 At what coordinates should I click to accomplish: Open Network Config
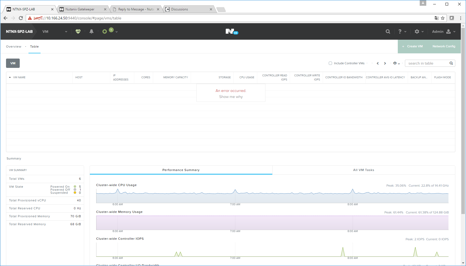[x=444, y=46]
